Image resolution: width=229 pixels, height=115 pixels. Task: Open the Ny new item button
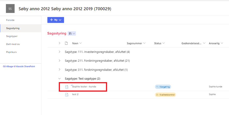tap(56, 20)
